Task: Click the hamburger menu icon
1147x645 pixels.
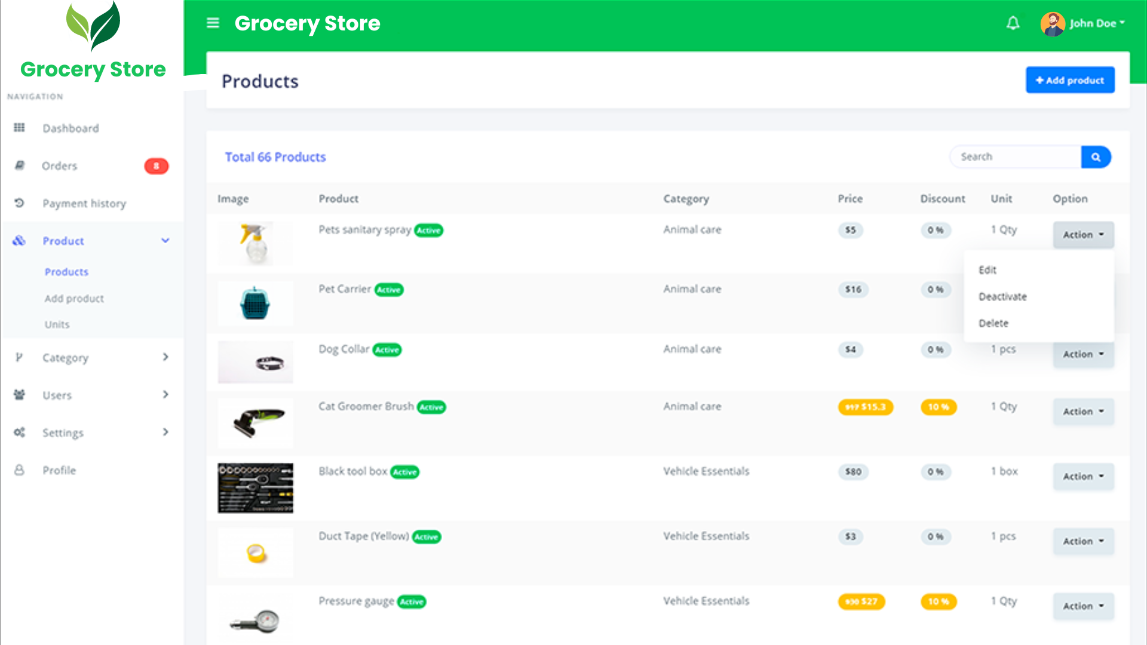Action: pyautogui.click(x=213, y=23)
